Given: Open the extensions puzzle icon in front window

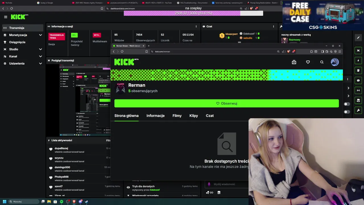Looking at the screenshot, I should click(x=311, y=52).
